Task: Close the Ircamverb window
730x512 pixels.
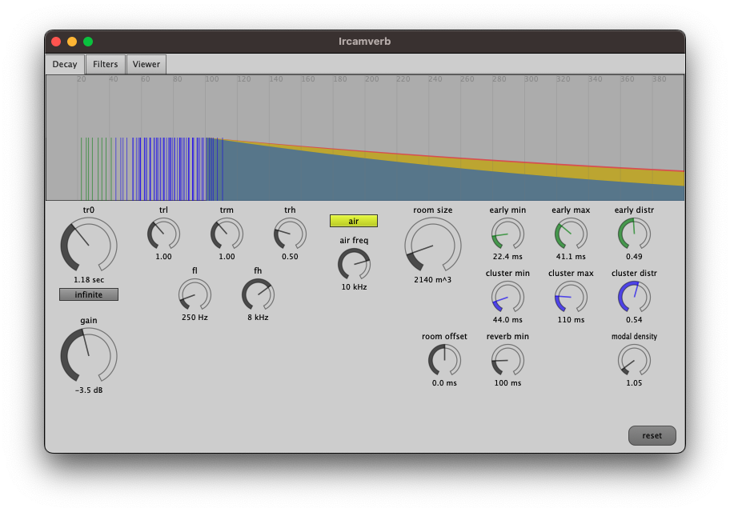Action: 56,42
